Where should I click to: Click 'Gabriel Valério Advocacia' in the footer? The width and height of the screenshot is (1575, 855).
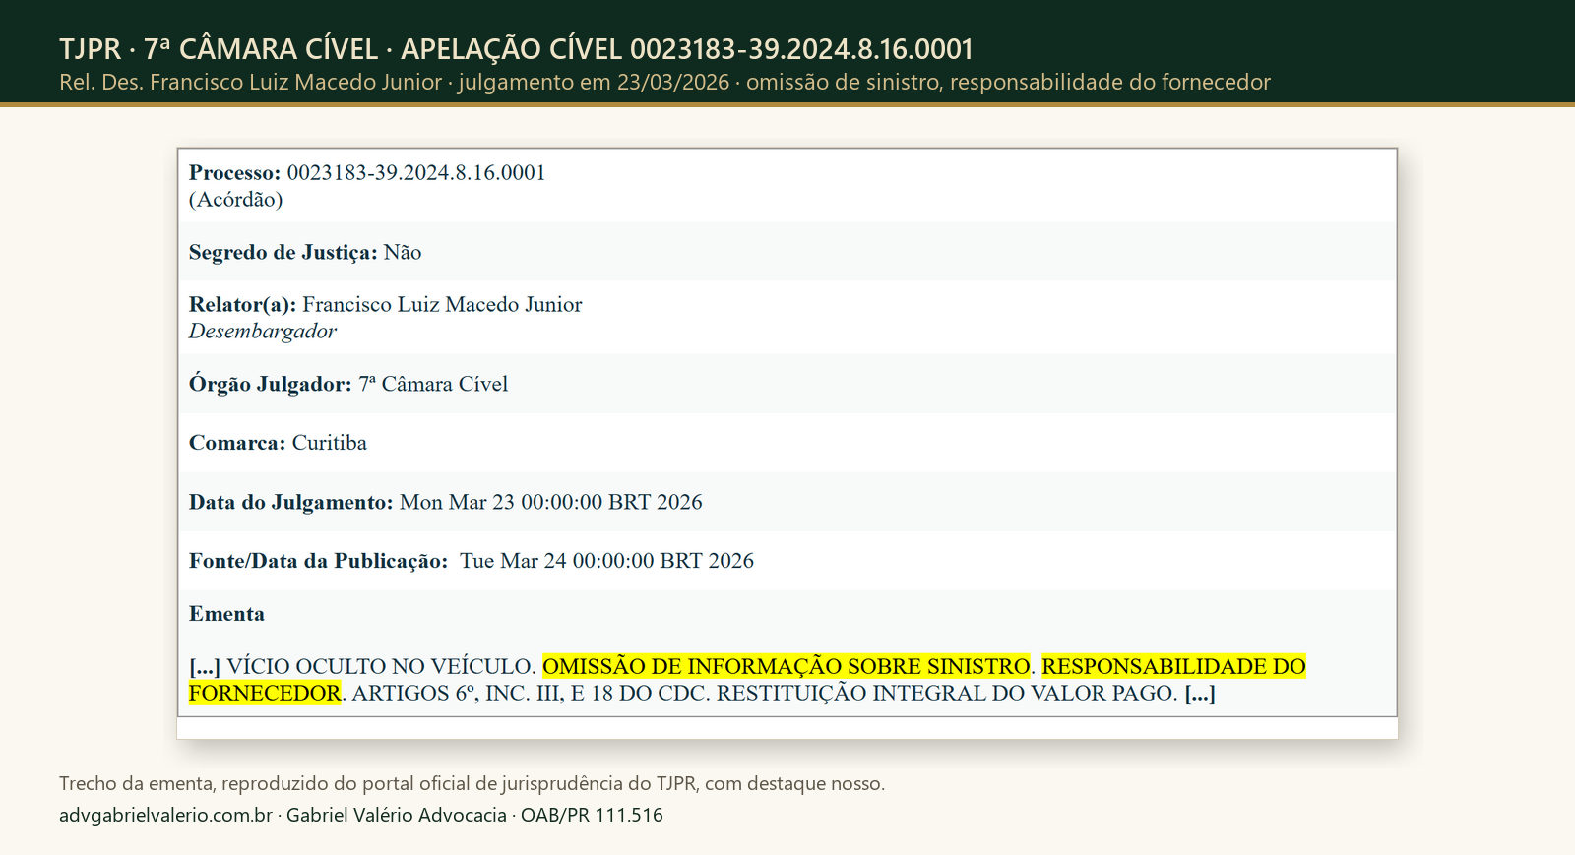click(x=397, y=816)
